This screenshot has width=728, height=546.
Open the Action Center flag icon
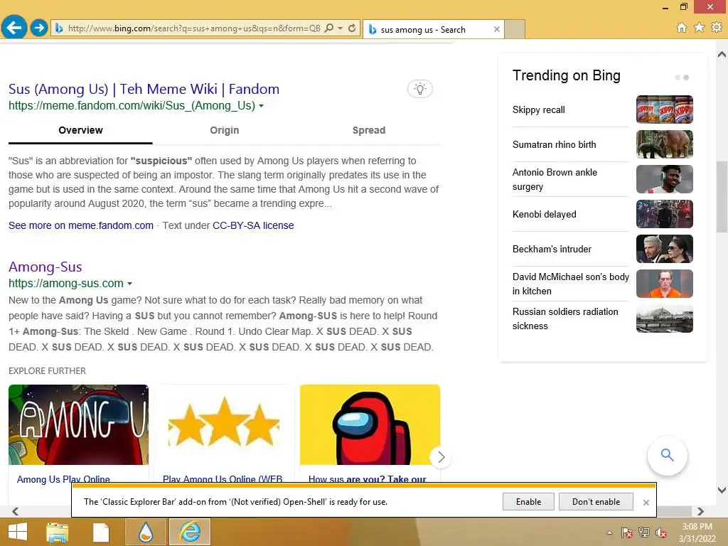coord(626,532)
